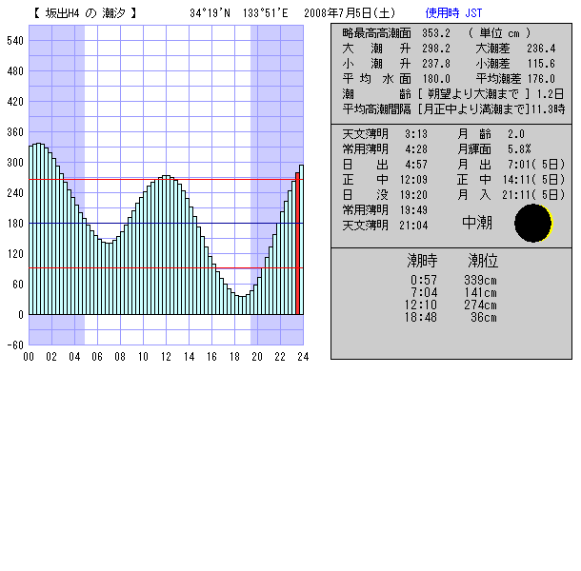Click the tide level 141cm
The image size is (581, 571).
coord(480,292)
